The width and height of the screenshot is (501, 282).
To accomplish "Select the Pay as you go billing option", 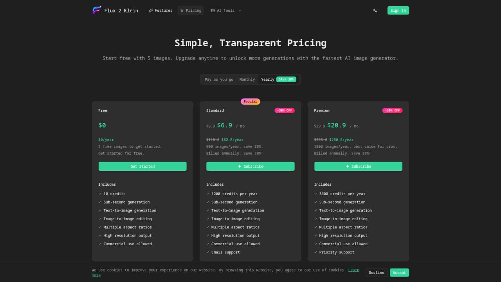I will 219,80.
